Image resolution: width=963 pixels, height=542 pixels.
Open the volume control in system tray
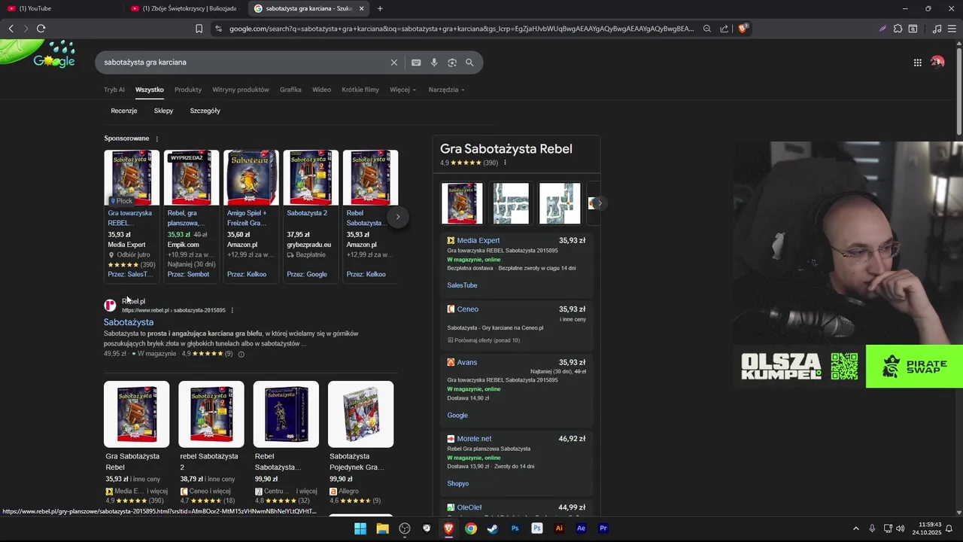click(901, 528)
